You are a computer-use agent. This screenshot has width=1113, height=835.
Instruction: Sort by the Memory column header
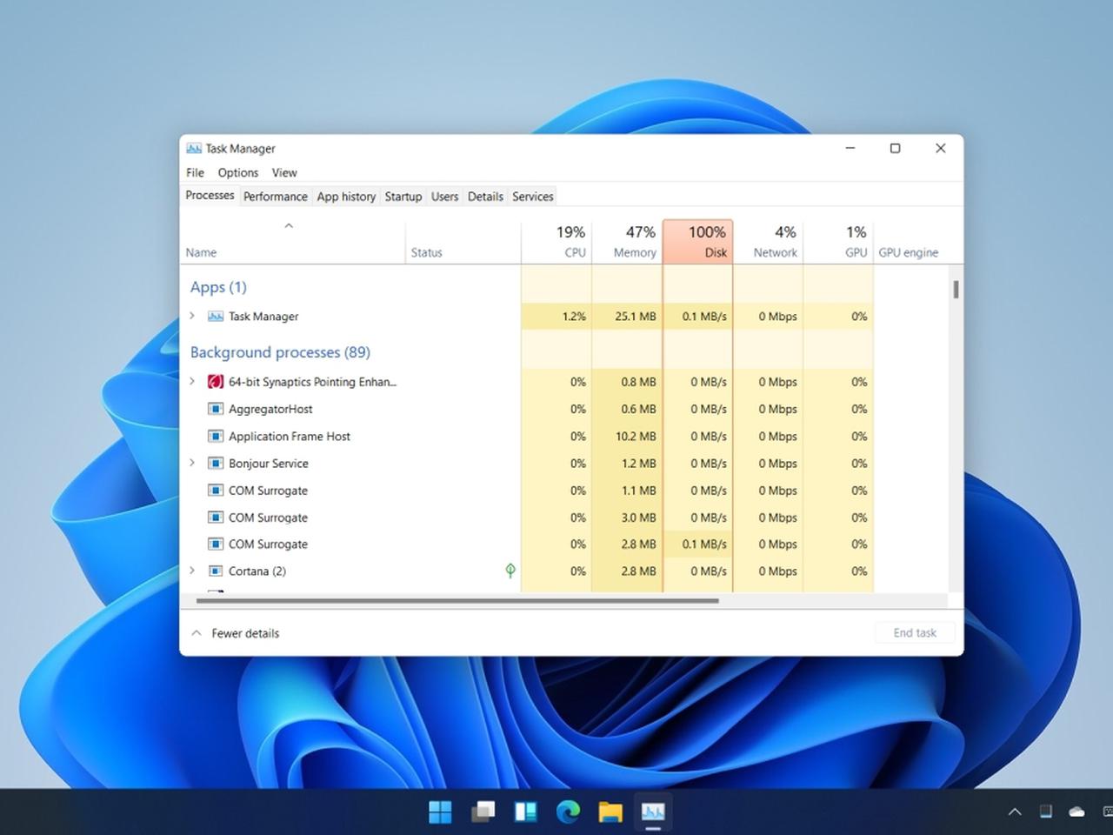pyautogui.click(x=627, y=243)
